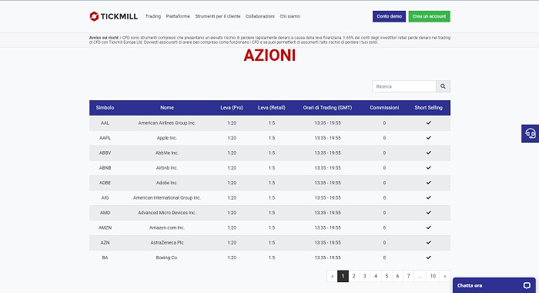Image resolution: width=539 pixels, height=293 pixels.
Task: Click the AMZN symbol cell
Action: coord(105,227)
